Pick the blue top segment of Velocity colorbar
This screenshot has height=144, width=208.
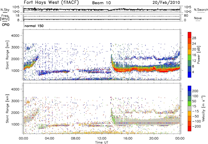(x=190, y=88)
